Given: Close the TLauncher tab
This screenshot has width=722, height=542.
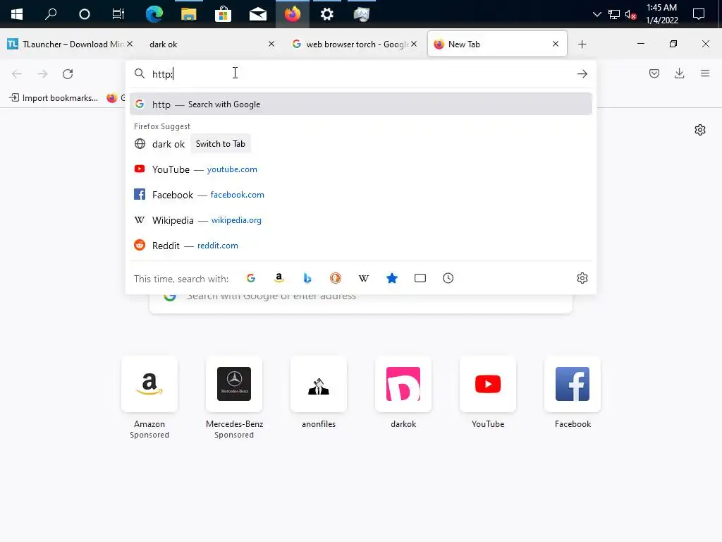Looking at the screenshot, I should [x=130, y=44].
